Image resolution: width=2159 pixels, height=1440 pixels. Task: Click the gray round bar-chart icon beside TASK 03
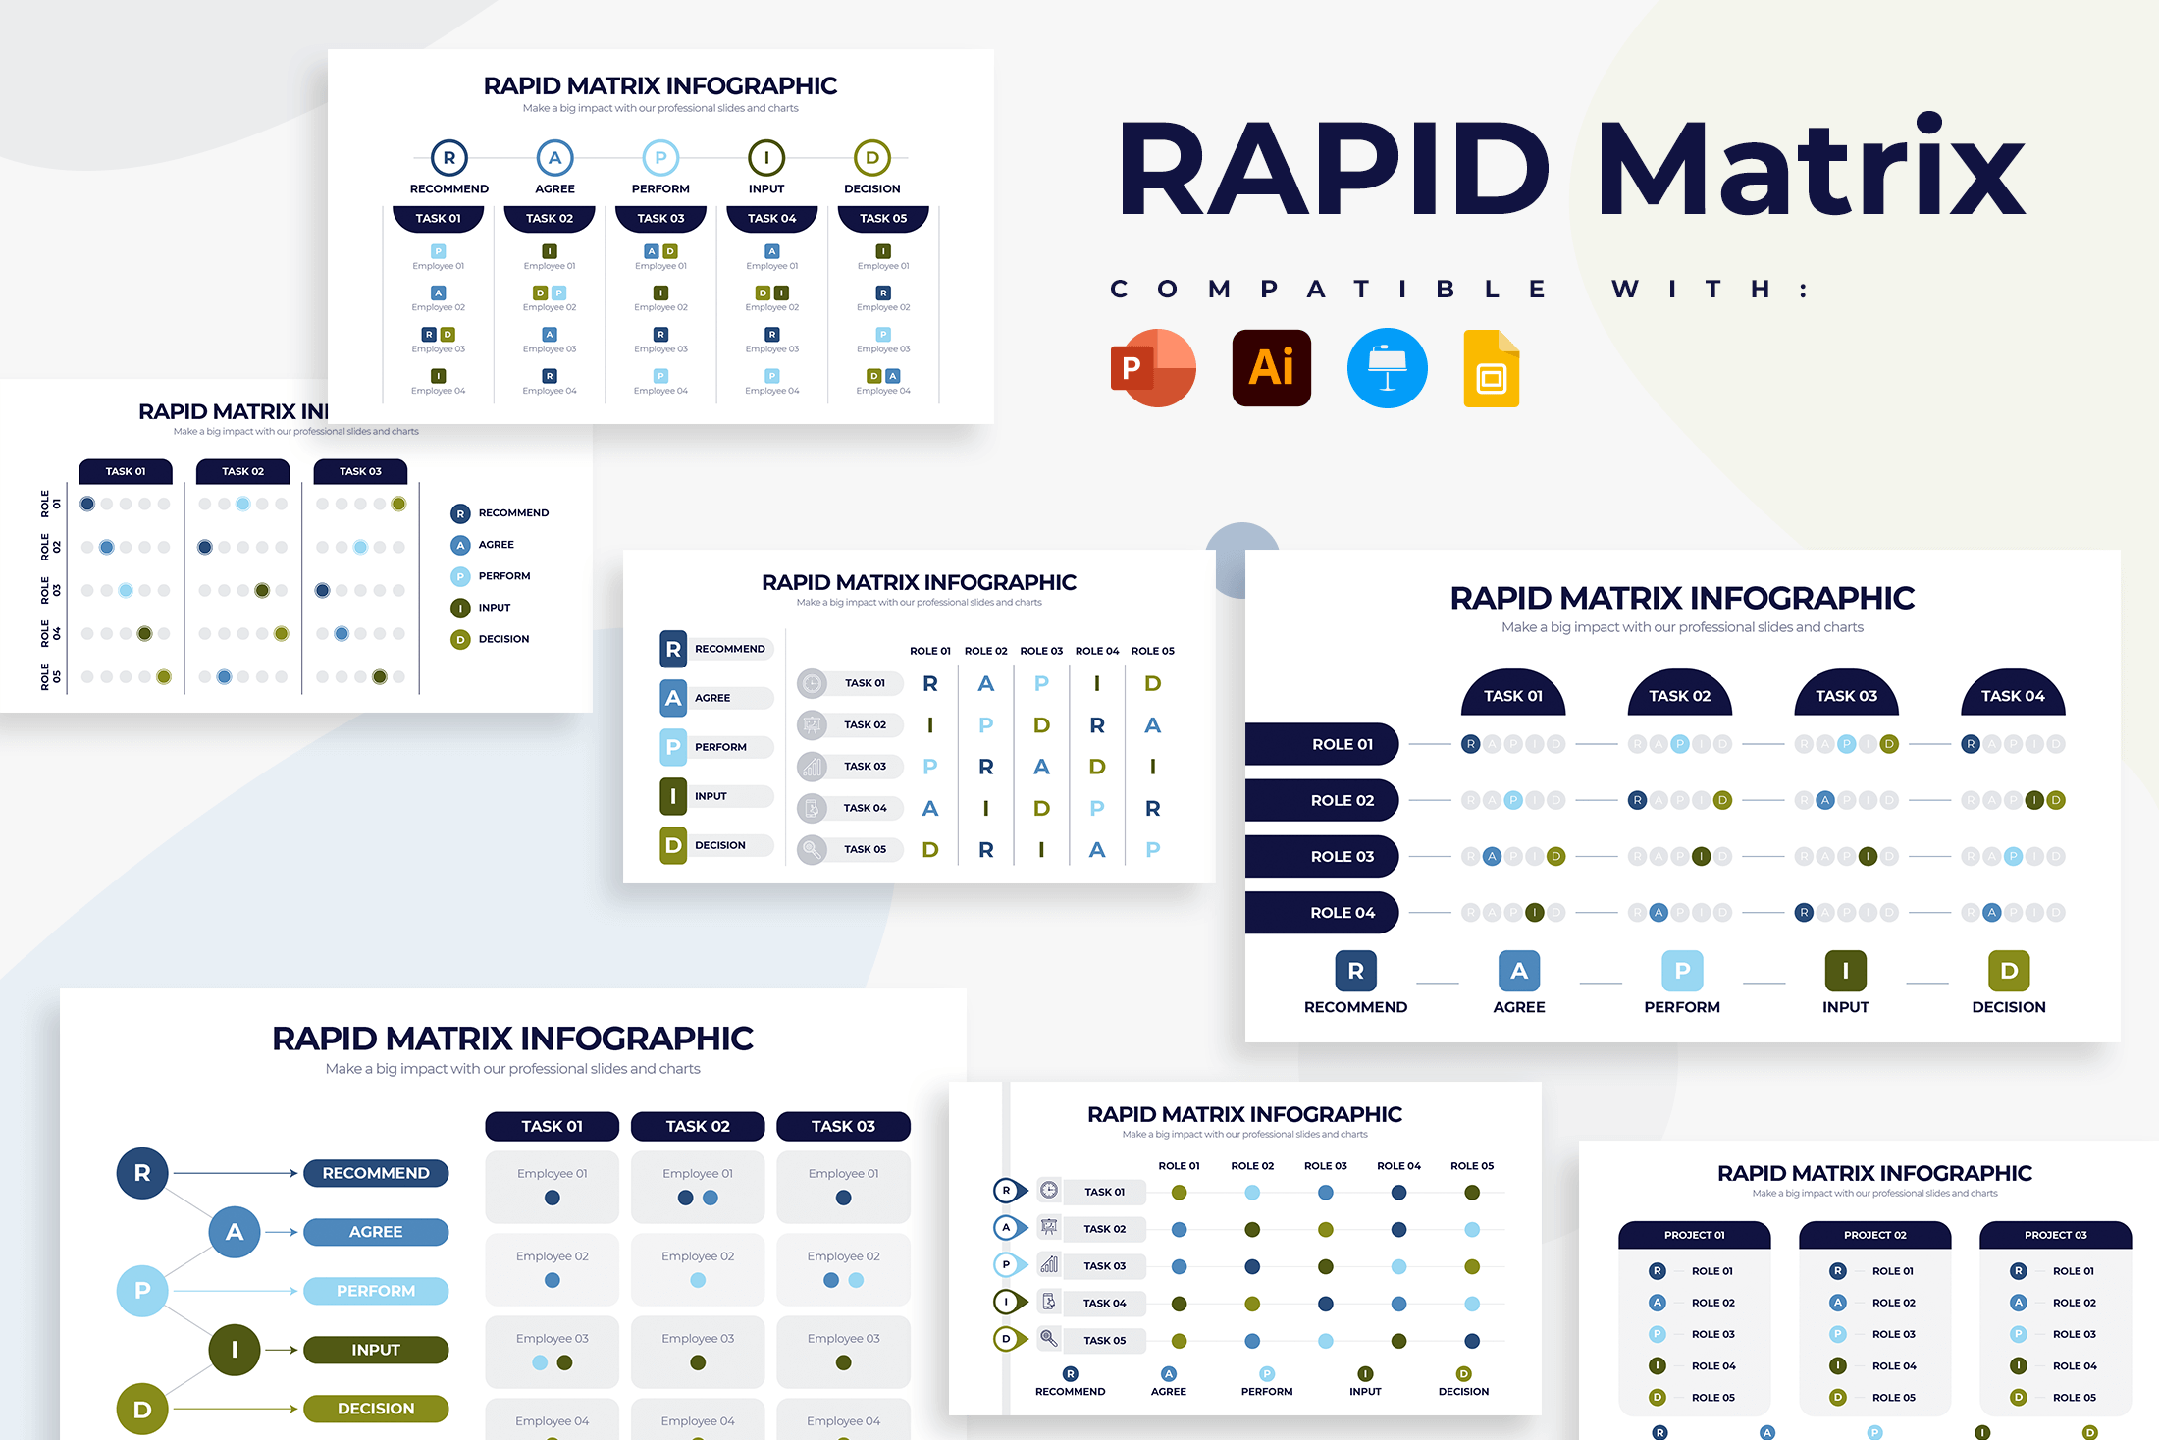point(812,767)
